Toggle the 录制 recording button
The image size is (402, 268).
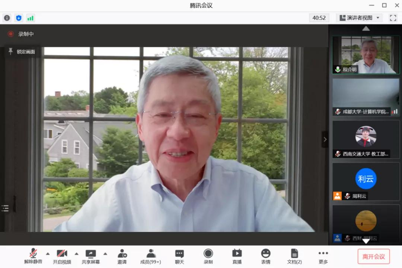pos(208,256)
